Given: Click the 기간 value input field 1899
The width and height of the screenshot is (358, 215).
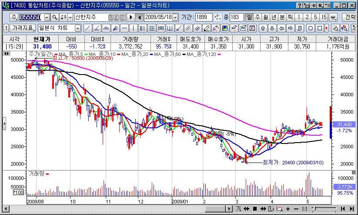Looking at the screenshot, I should tap(204, 17).
